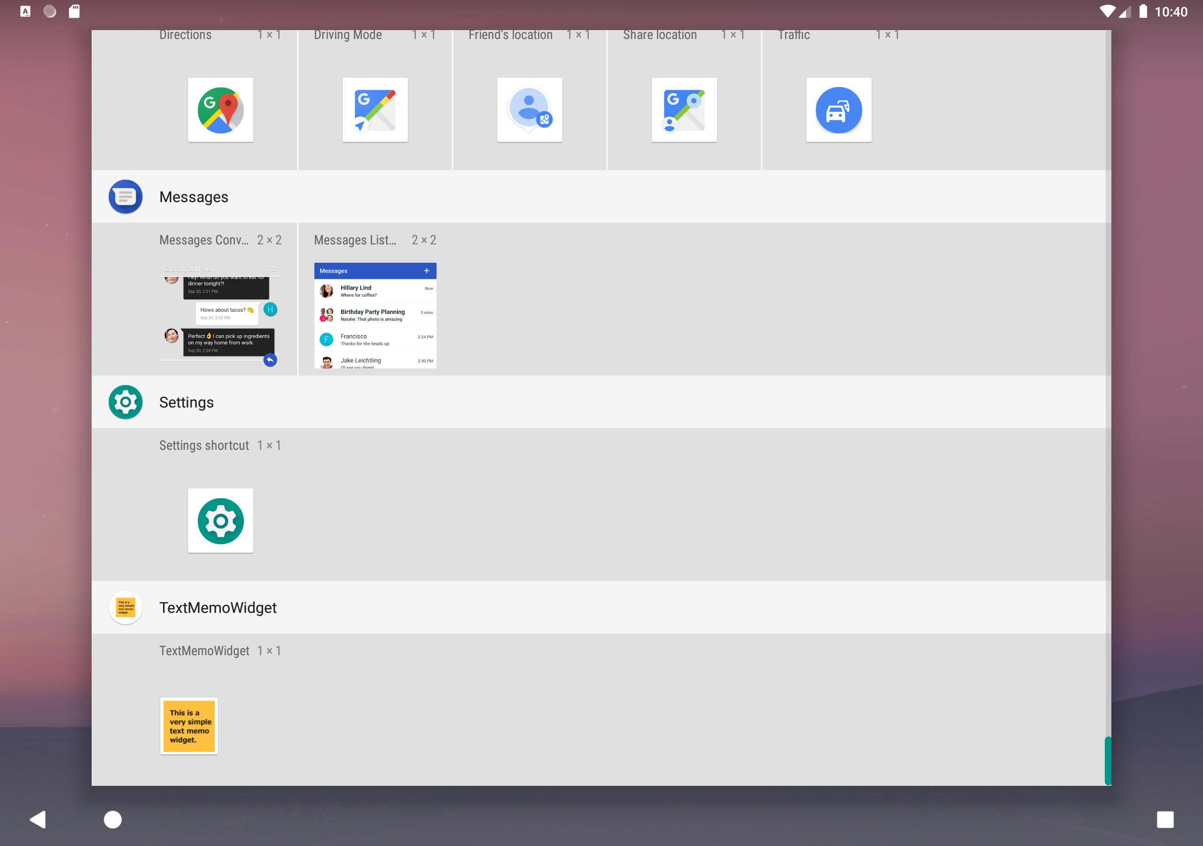Choose the Share location widget icon
This screenshot has height=846, width=1203.
[684, 110]
